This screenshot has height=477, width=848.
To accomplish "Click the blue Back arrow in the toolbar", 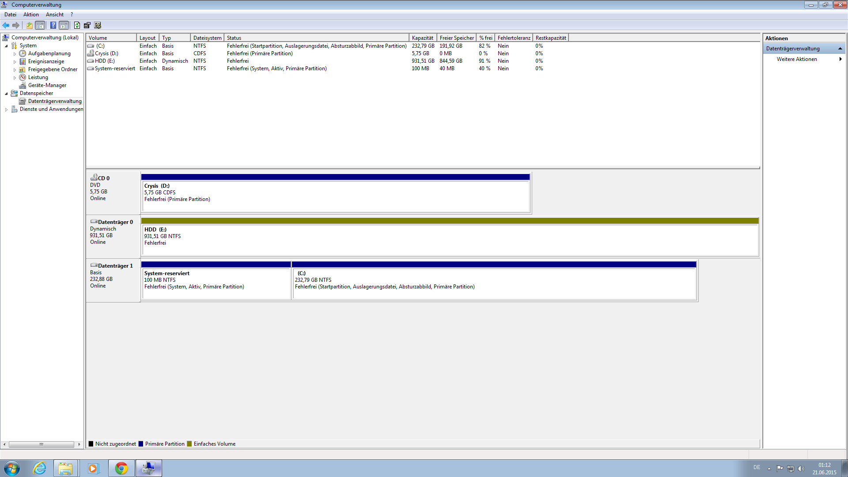I will click(x=6, y=25).
